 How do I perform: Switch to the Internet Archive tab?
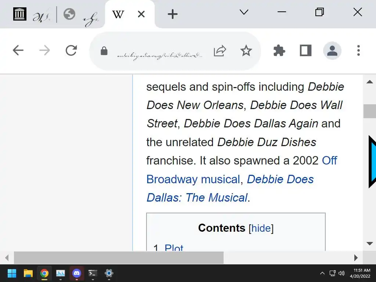pyautogui.click(x=20, y=14)
